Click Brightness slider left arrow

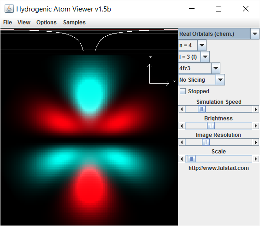(182, 126)
